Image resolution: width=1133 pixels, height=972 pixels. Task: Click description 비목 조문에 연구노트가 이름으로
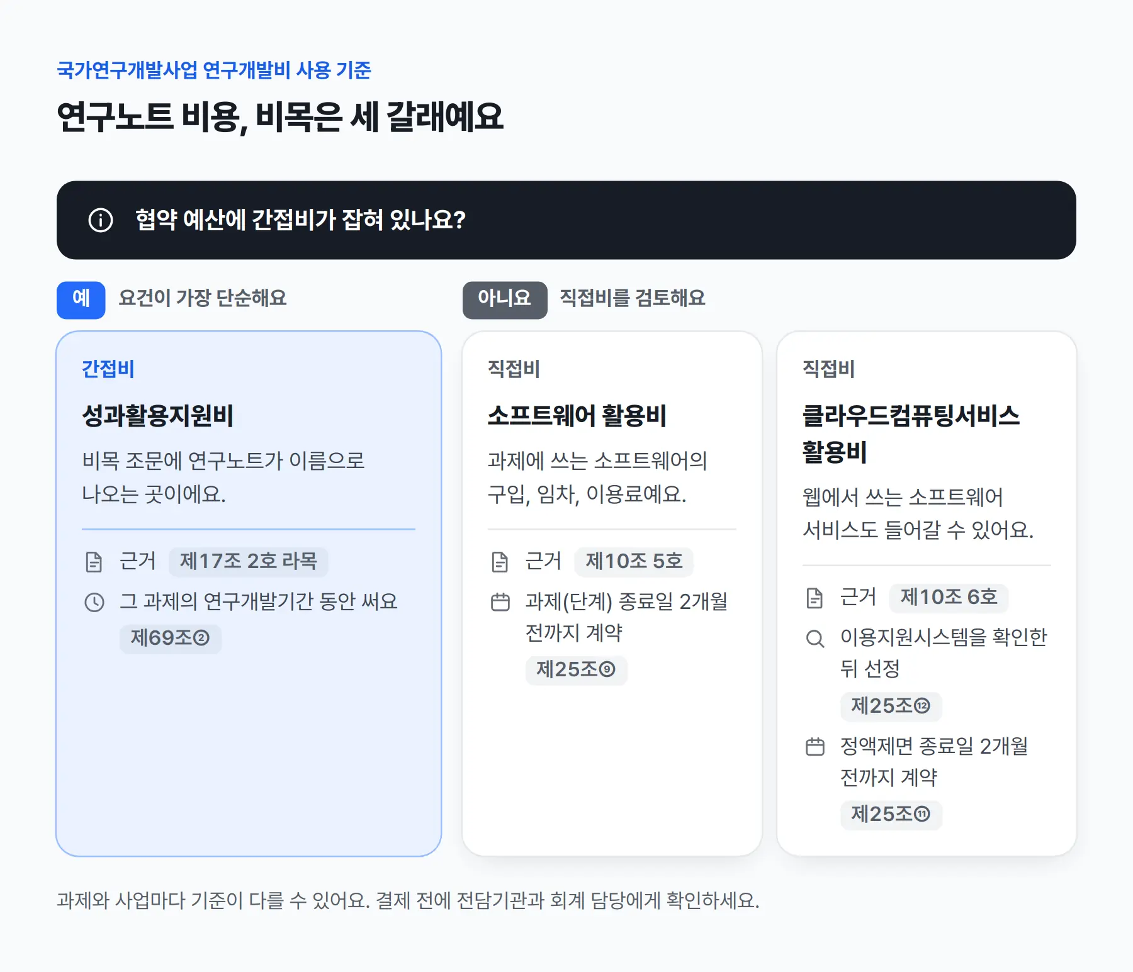[x=223, y=478]
